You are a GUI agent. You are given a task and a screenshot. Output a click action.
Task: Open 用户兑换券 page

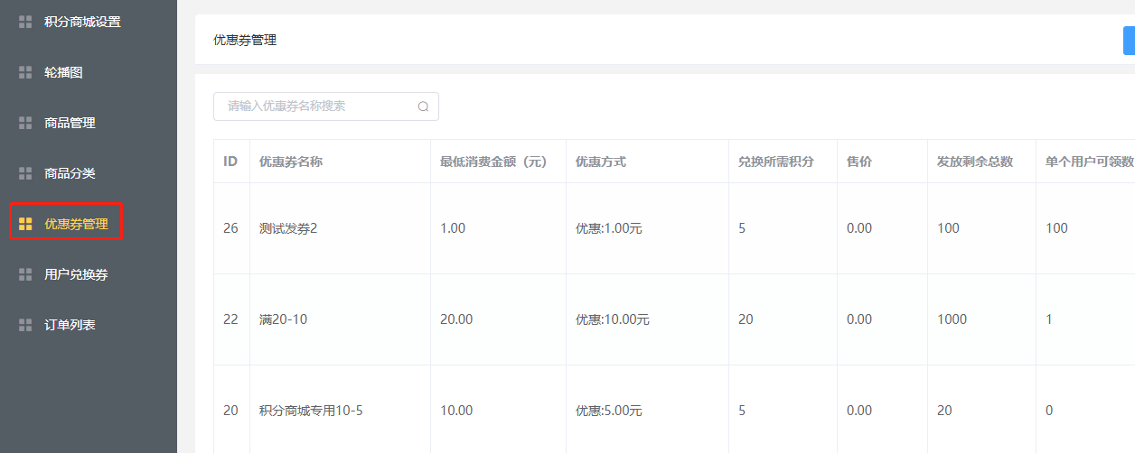click(76, 274)
